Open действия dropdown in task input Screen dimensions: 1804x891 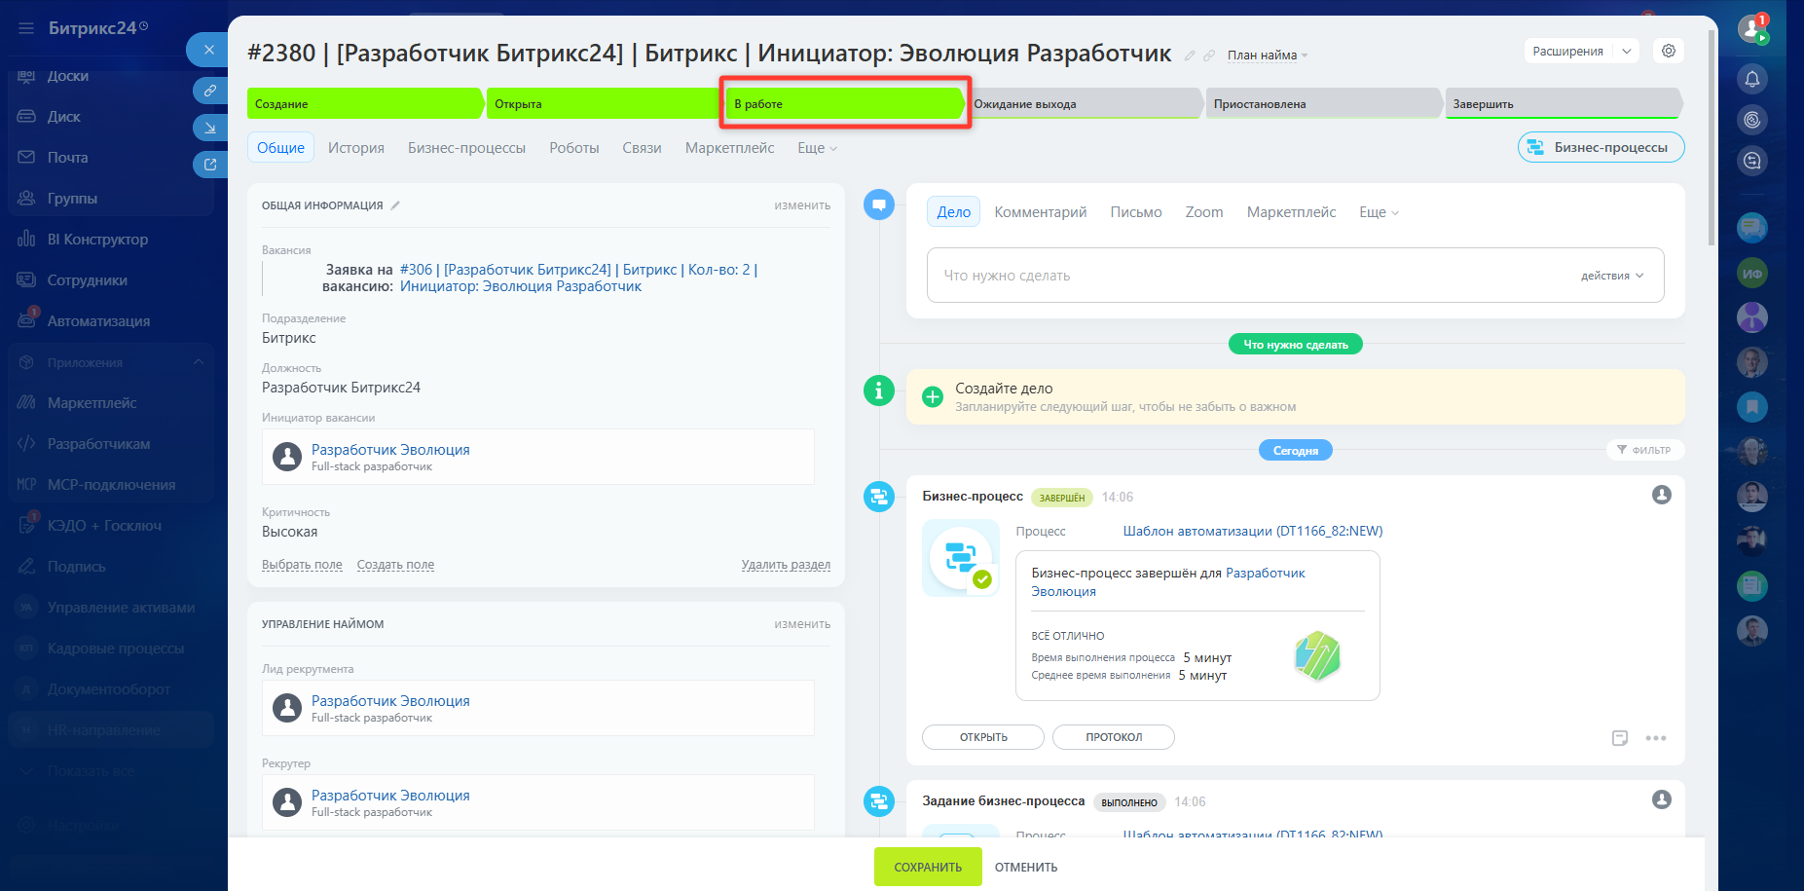tap(1612, 276)
